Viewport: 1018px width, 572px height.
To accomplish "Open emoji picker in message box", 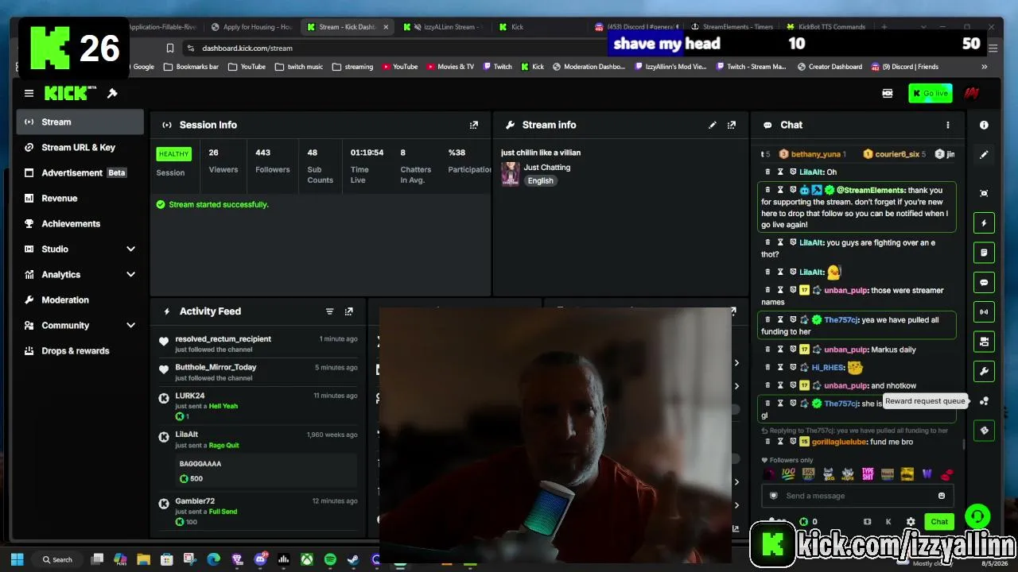I will pyautogui.click(x=942, y=496).
